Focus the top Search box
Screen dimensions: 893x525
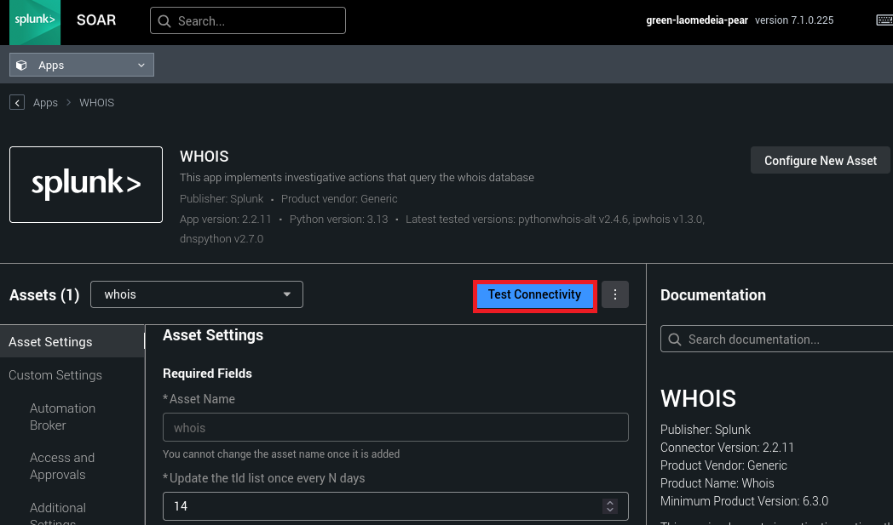(x=256, y=21)
